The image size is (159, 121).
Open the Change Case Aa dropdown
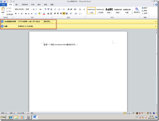pos(41,9)
